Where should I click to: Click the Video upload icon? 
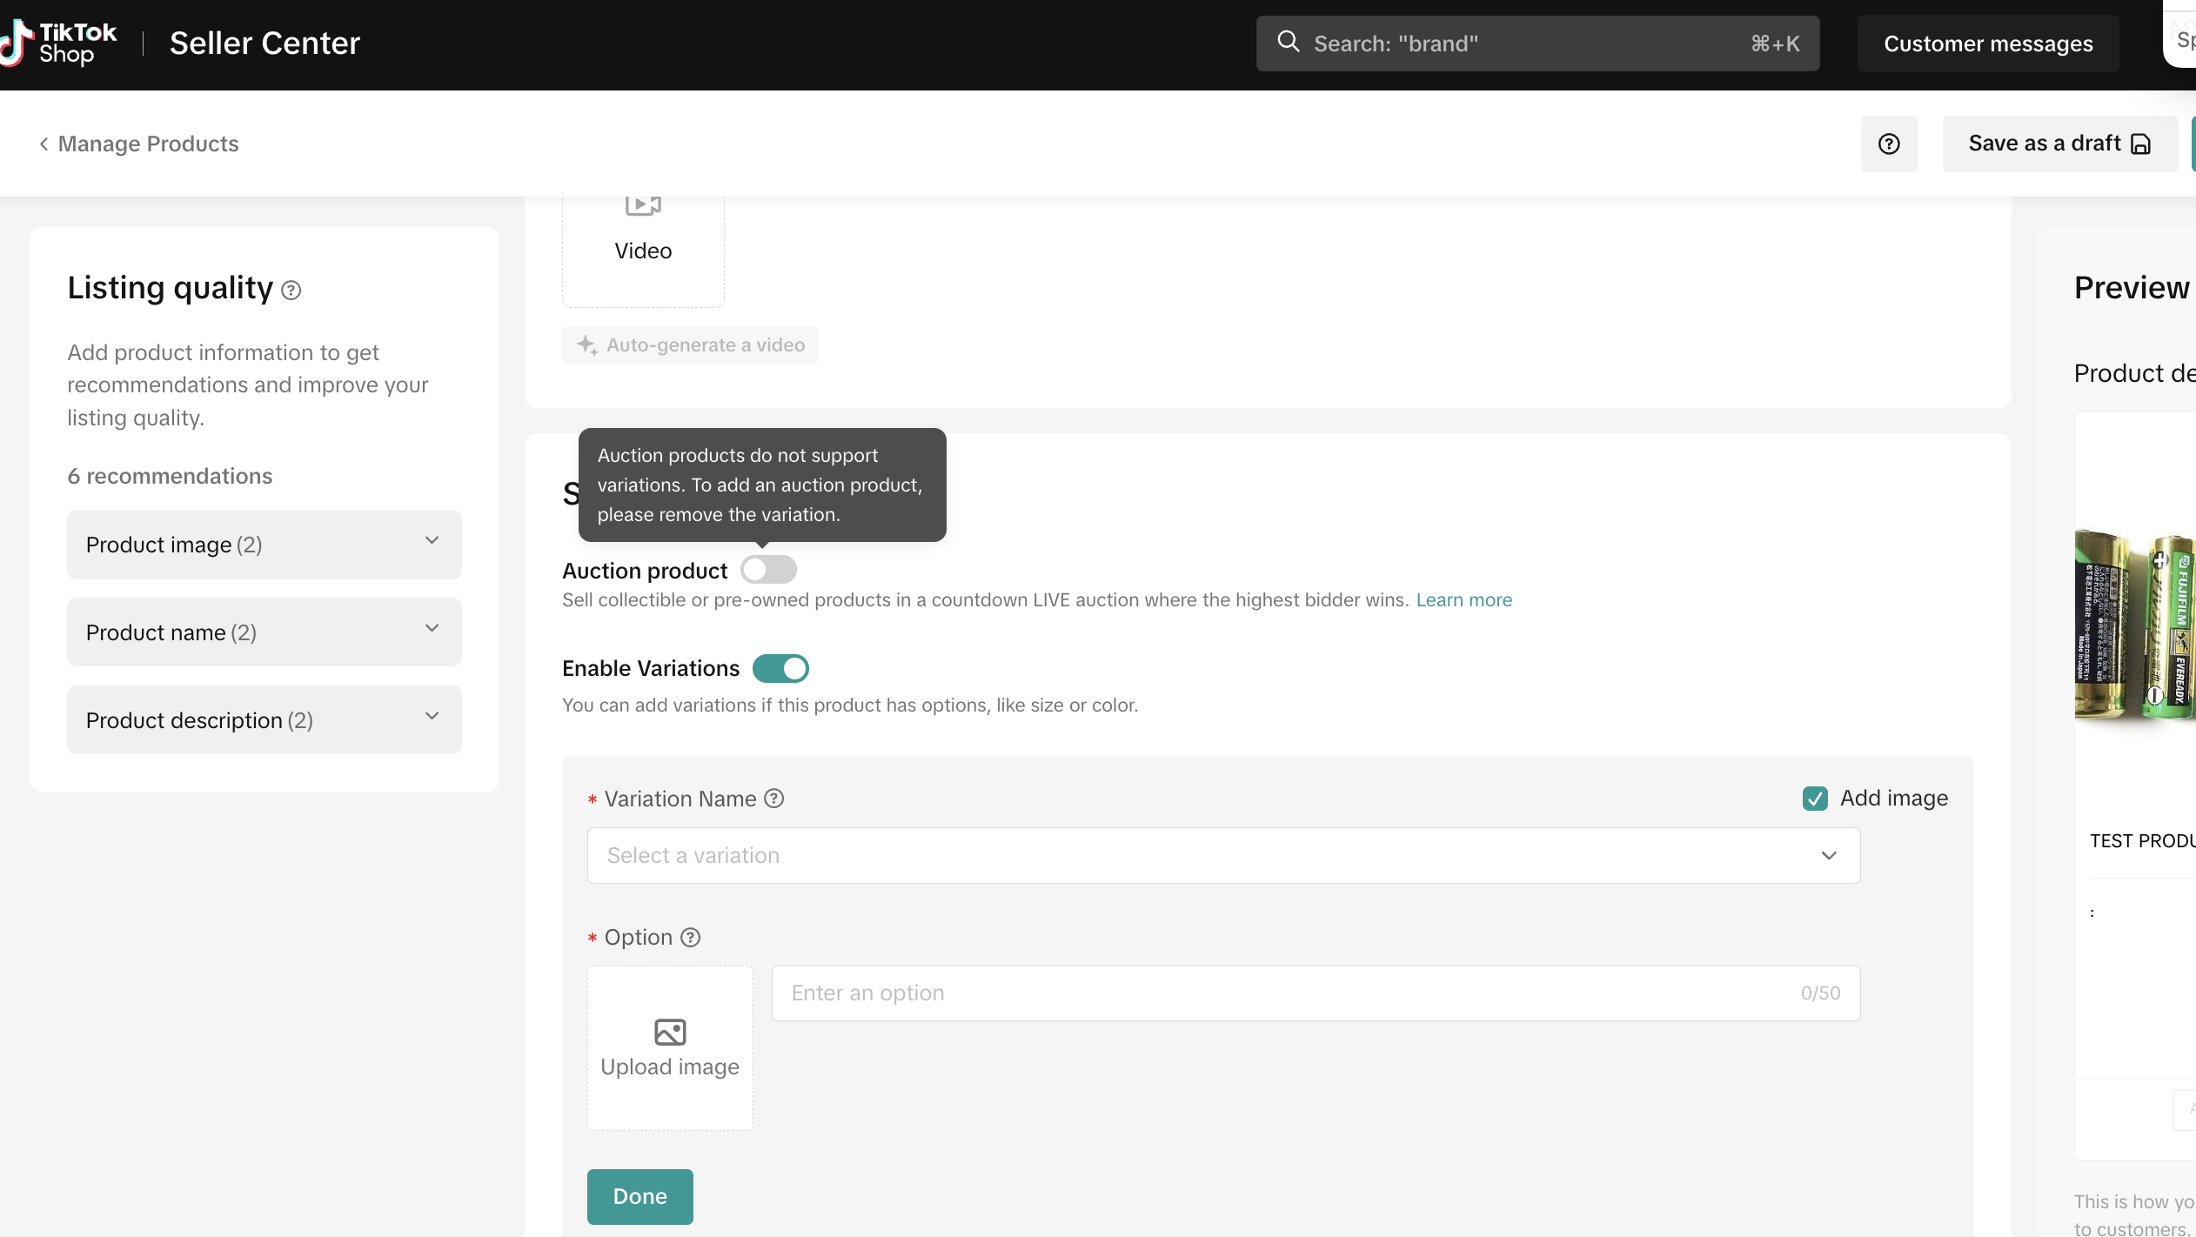pyautogui.click(x=643, y=206)
